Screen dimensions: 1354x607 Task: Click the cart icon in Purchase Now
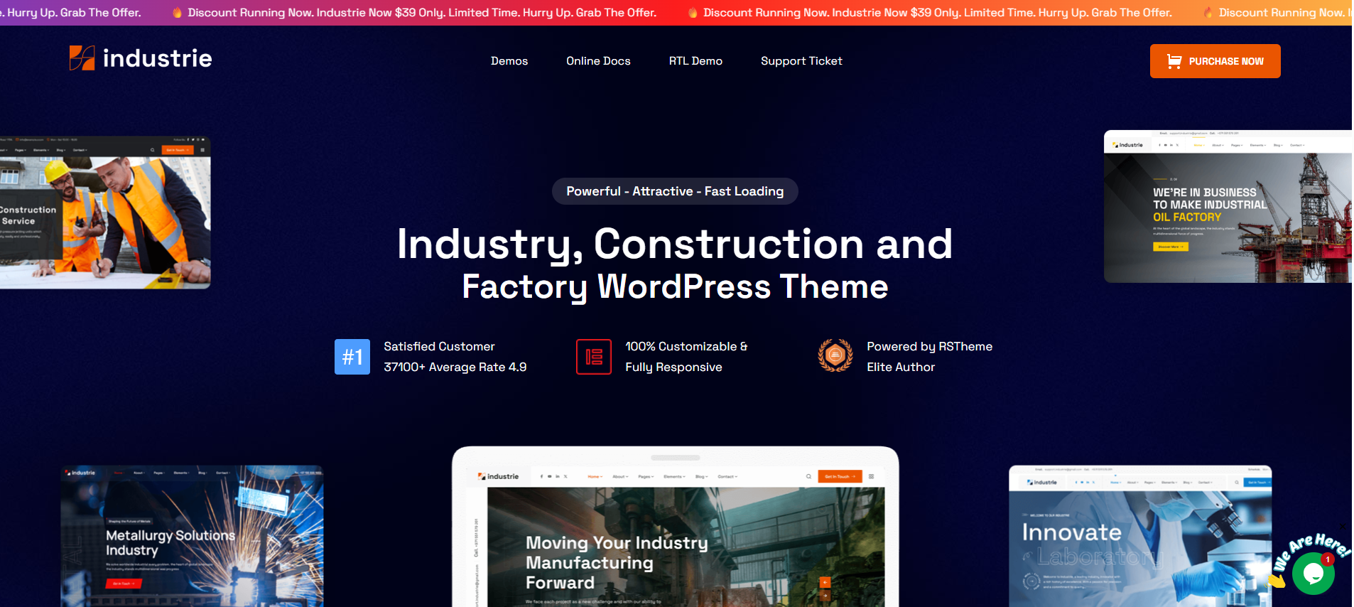[x=1174, y=62]
